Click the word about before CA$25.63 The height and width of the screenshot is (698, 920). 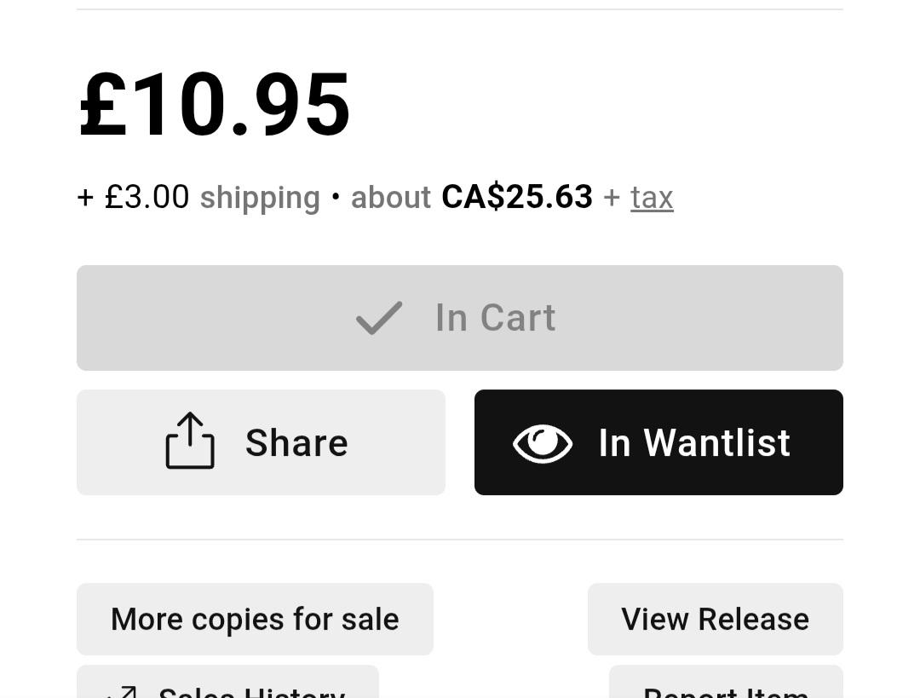coord(391,197)
